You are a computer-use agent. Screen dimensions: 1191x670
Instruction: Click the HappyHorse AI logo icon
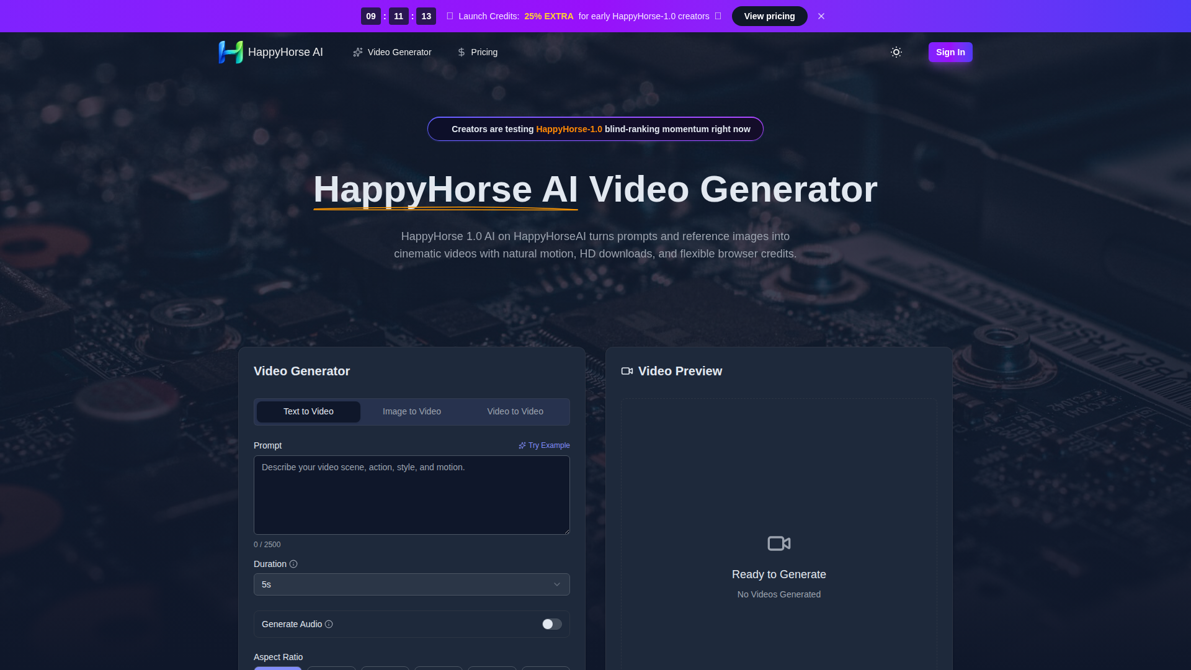coord(231,52)
